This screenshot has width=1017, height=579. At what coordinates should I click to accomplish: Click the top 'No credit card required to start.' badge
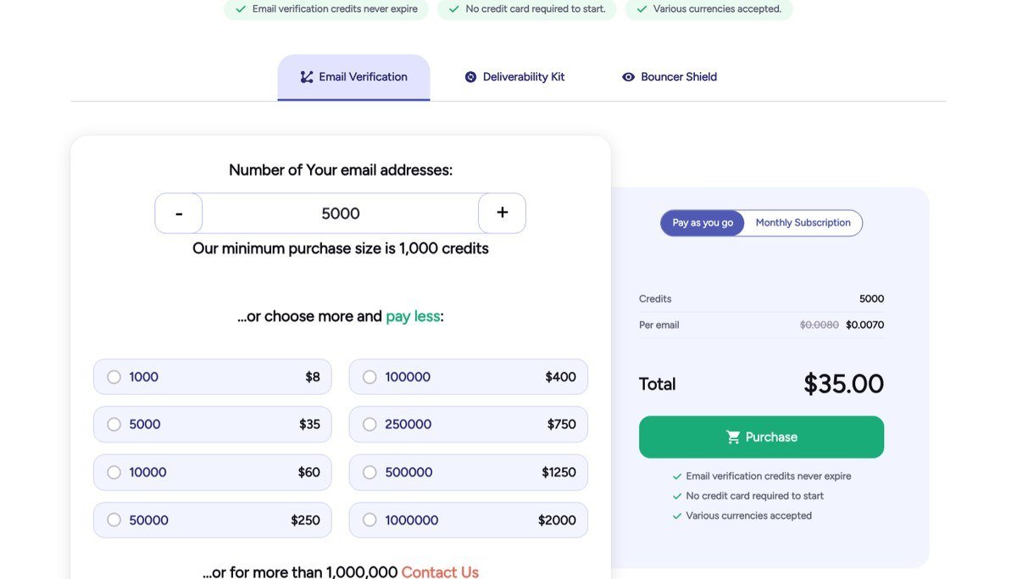click(527, 9)
